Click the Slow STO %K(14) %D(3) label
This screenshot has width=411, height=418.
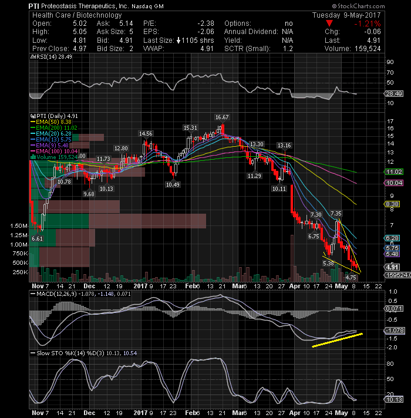tap(70, 353)
